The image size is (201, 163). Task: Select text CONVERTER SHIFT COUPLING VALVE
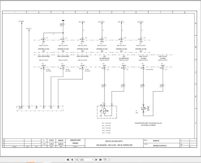pyautogui.click(x=148, y=123)
